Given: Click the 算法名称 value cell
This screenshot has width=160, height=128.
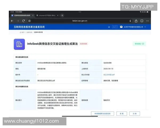Looking at the screenshot, I should coord(58,63).
